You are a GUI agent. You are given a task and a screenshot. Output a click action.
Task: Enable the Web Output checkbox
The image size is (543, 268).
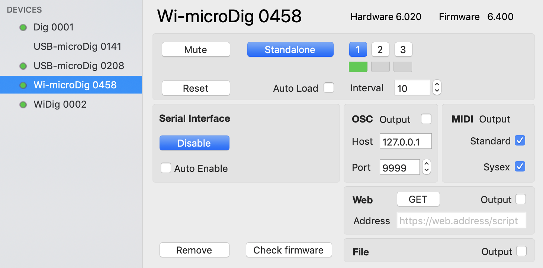[x=521, y=199]
